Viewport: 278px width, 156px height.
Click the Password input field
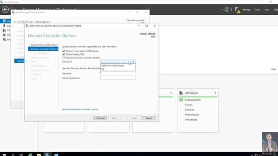coord(118,73)
